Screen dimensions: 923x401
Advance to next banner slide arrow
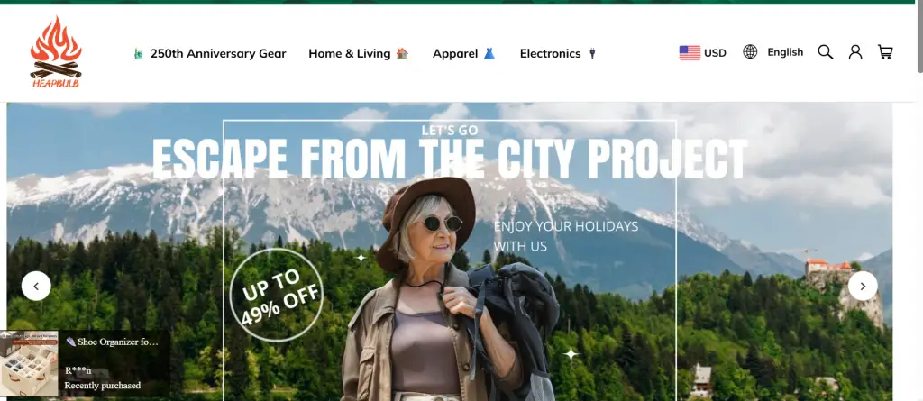(863, 287)
